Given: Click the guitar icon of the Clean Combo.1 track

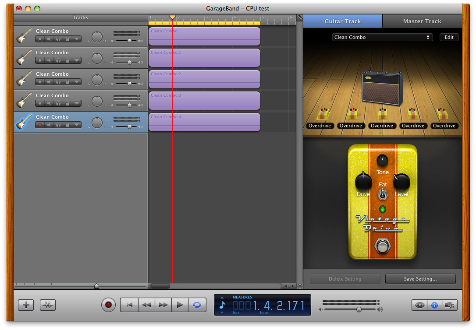Looking at the screenshot, I should 24,57.
